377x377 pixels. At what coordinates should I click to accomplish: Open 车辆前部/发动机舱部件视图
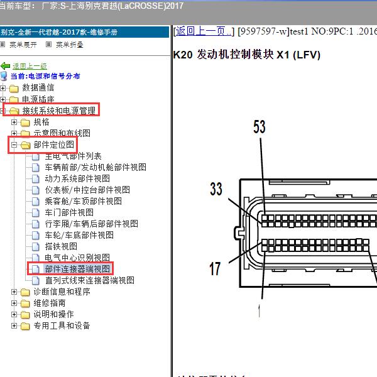pyautogui.click(x=96, y=167)
